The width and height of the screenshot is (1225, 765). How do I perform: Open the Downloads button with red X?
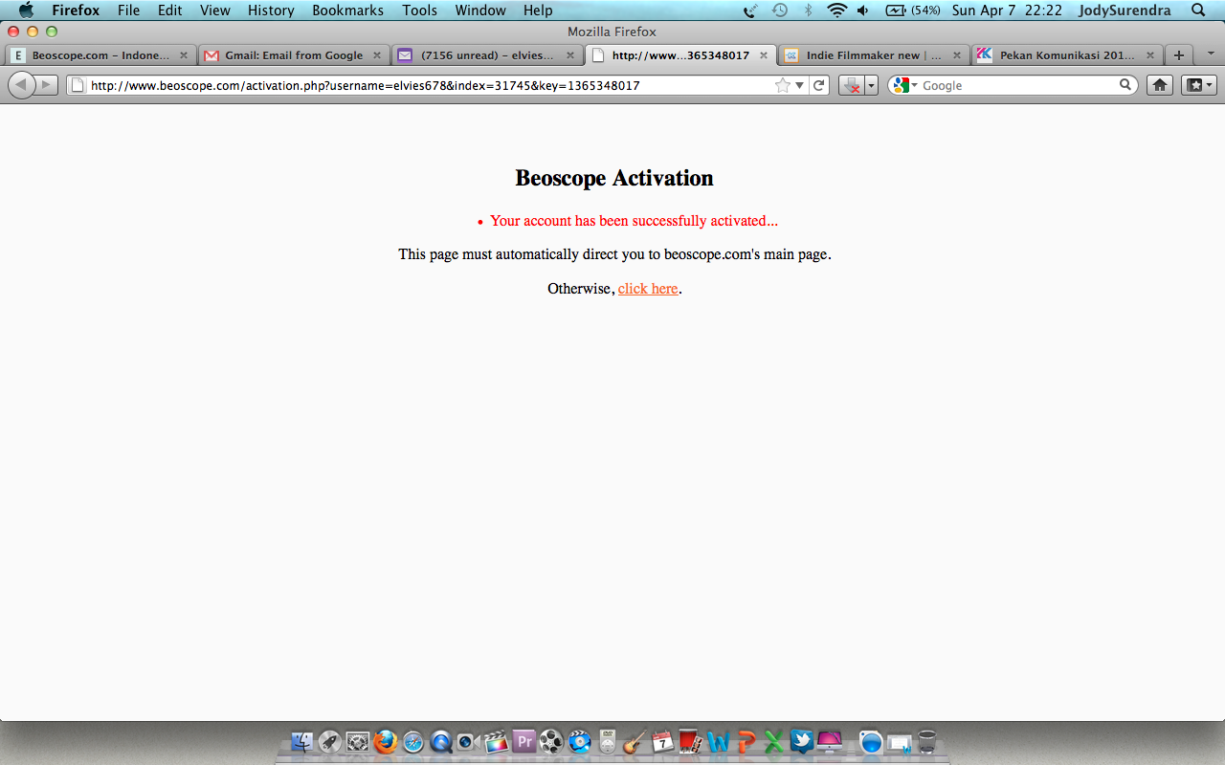click(x=851, y=85)
